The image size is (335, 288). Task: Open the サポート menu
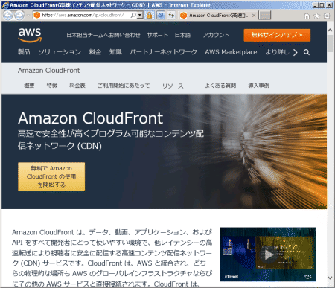coord(157,35)
